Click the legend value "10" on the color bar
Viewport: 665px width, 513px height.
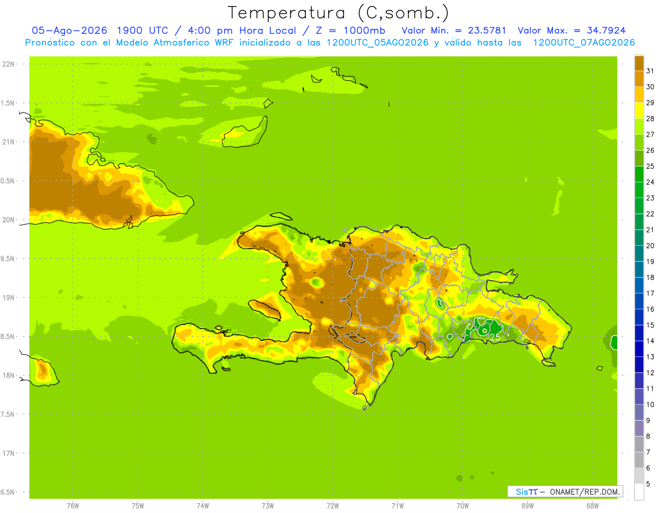pyautogui.click(x=651, y=405)
